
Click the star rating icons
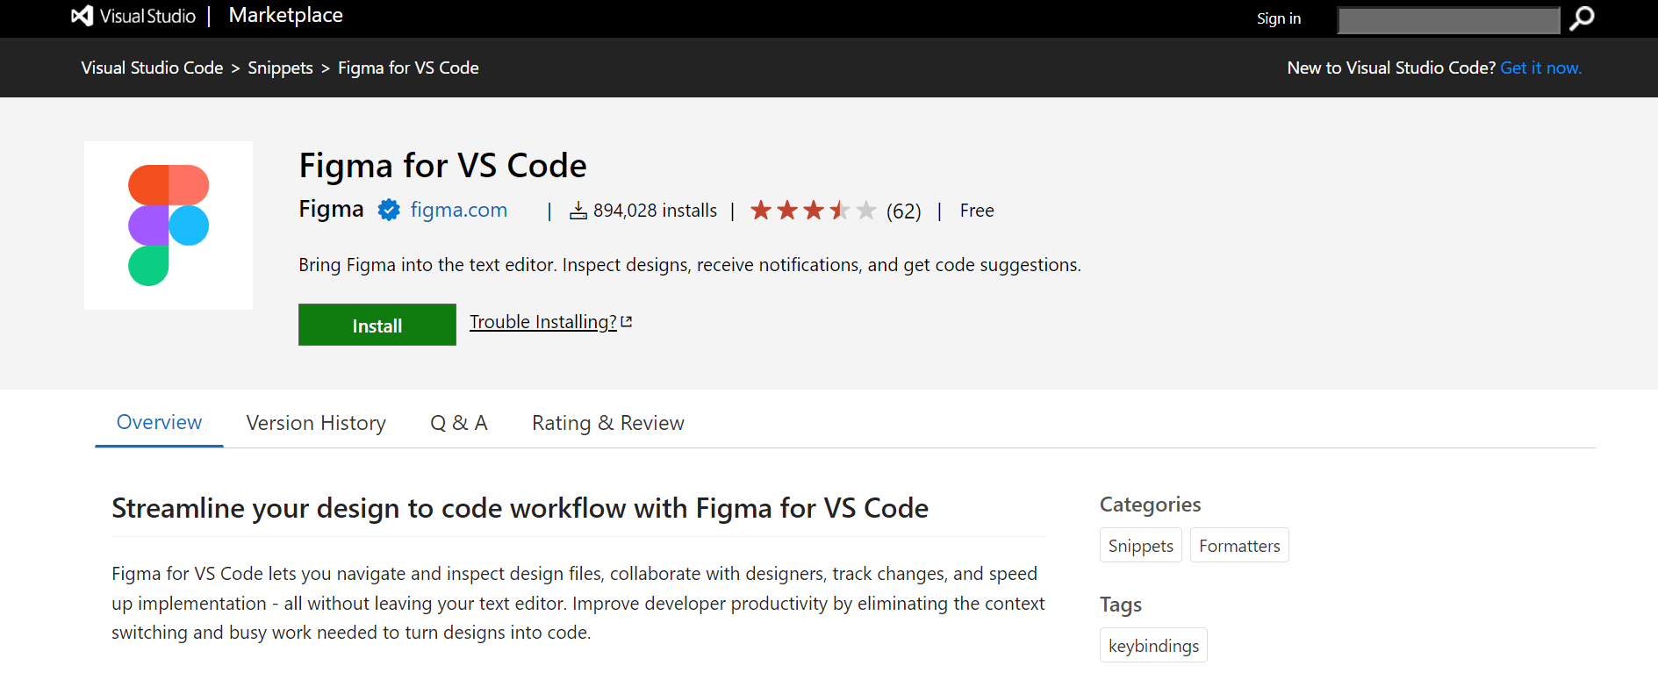[x=813, y=211]
